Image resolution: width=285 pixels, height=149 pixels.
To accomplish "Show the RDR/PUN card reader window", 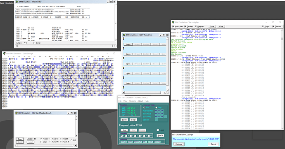I will click(x=138, y=142).
